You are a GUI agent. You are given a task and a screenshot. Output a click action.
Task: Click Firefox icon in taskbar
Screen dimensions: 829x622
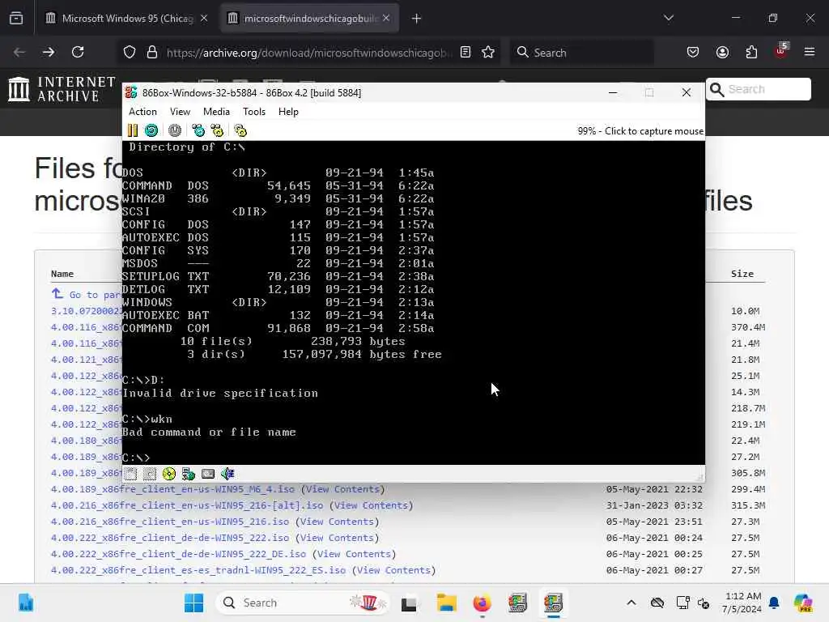(482, 603)
